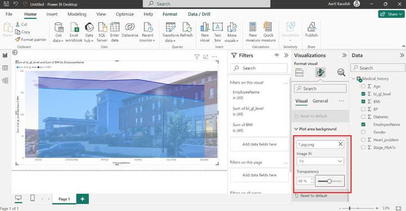Image resolution: width=406 pixels, height=211 pixels.
Task: Switch to desktop layout icon
Action: point(18,198)
